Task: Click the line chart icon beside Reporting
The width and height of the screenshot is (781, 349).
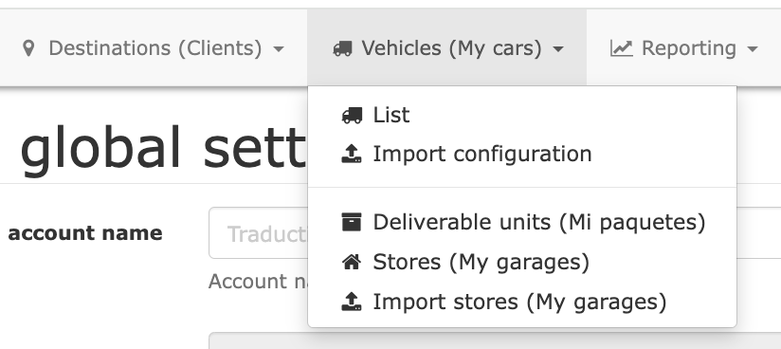Action: 621,48
